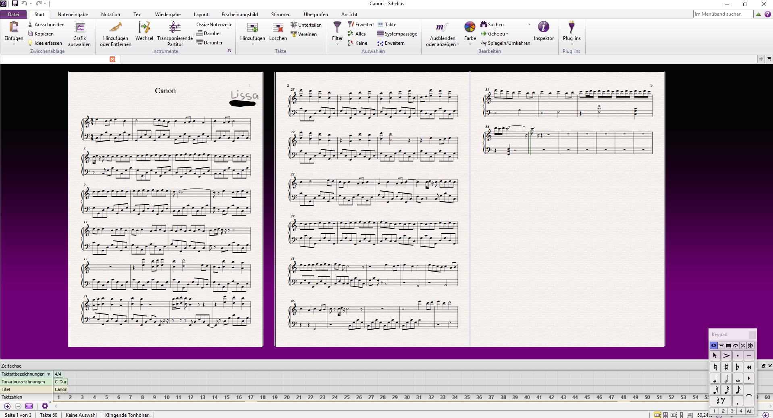Image resolution: width=773 pixels, height=418 pixels.
Task: Select the flat accidental on Keypad
Action: [x=738, y=367]
